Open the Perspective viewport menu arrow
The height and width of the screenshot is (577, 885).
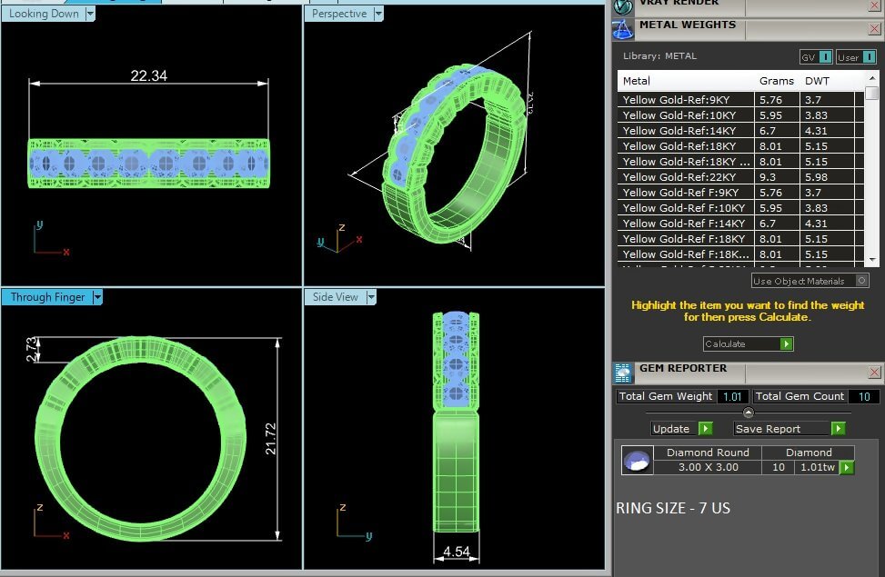click(378, 14)
